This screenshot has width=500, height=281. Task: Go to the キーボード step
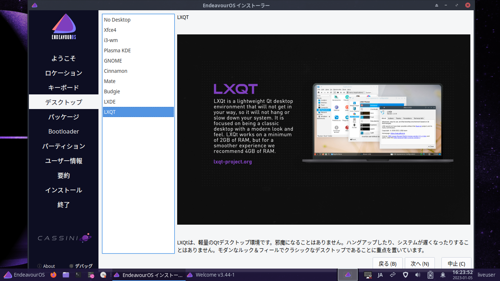pyautogui.click(x=64, y=87)
